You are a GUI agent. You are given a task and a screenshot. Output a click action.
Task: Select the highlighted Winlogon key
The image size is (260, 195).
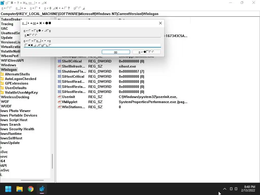[9, 70]
